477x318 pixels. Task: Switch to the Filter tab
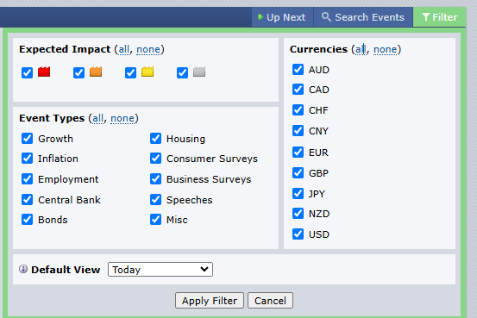coord(440,17)
